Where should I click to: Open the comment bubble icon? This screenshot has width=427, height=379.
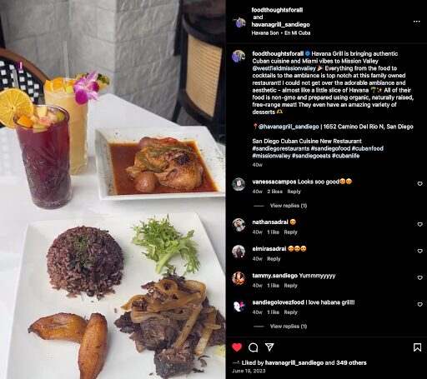coord(253,347)
